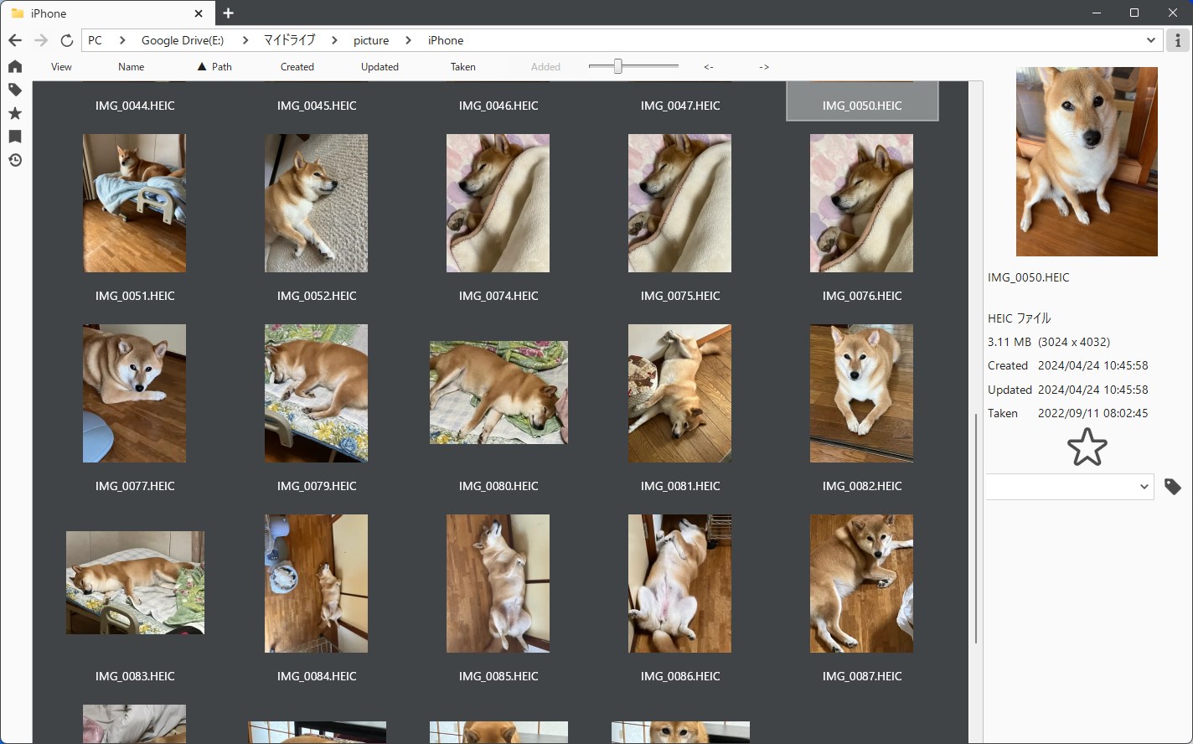Select thumbnail IMG_0086.HEIC
Image resolution: width=1193 pixels, height=744 pixels.
click(680, 583)
